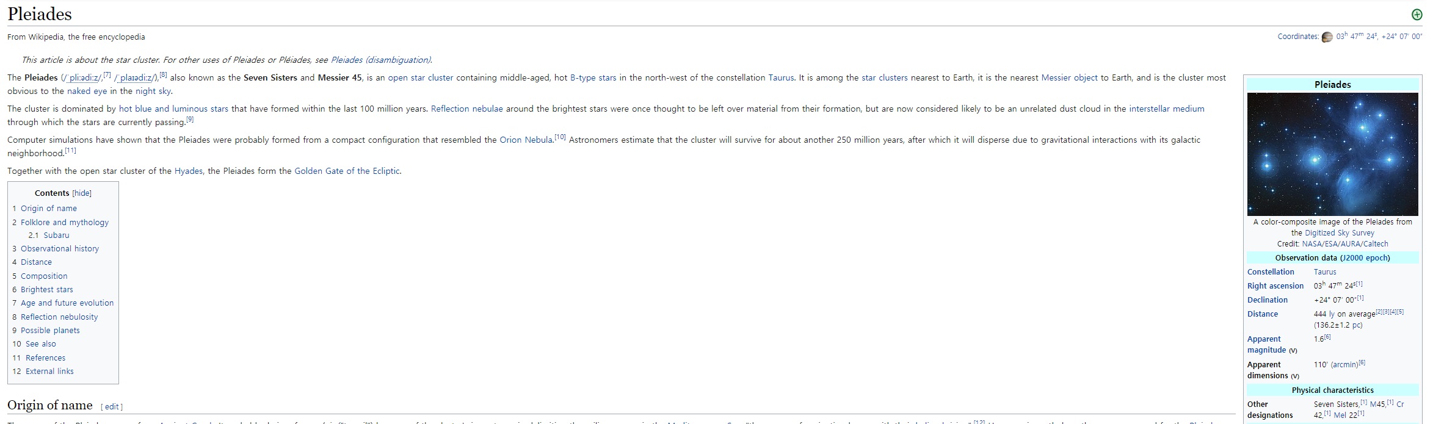
Task: Open the Coordinates label link
Action: [x=1297, y=37]
